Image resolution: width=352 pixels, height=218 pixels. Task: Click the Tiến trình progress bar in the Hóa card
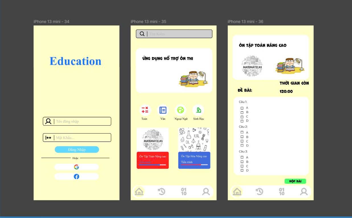194,165
